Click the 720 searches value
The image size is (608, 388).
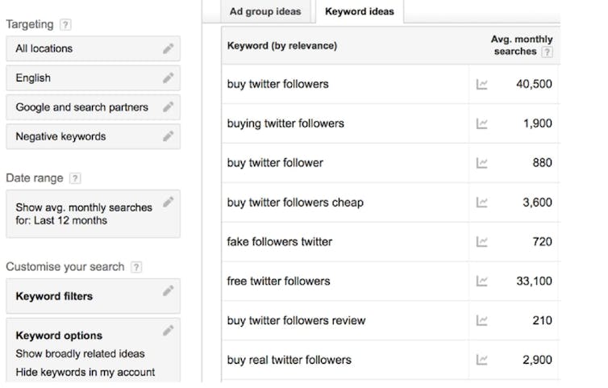click(x=542, y=242)
